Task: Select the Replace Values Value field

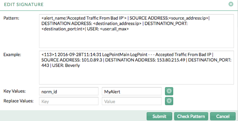Action: (131, 101)
